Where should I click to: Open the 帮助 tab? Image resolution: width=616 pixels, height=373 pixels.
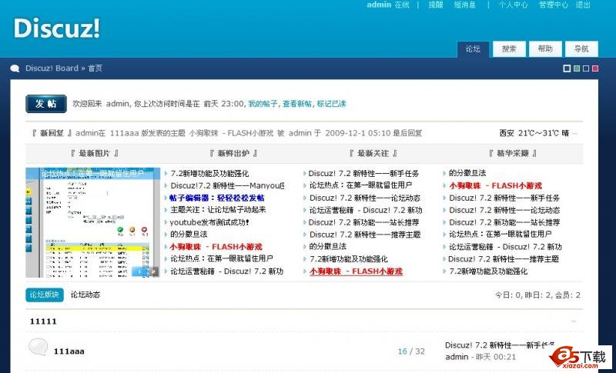545,49
